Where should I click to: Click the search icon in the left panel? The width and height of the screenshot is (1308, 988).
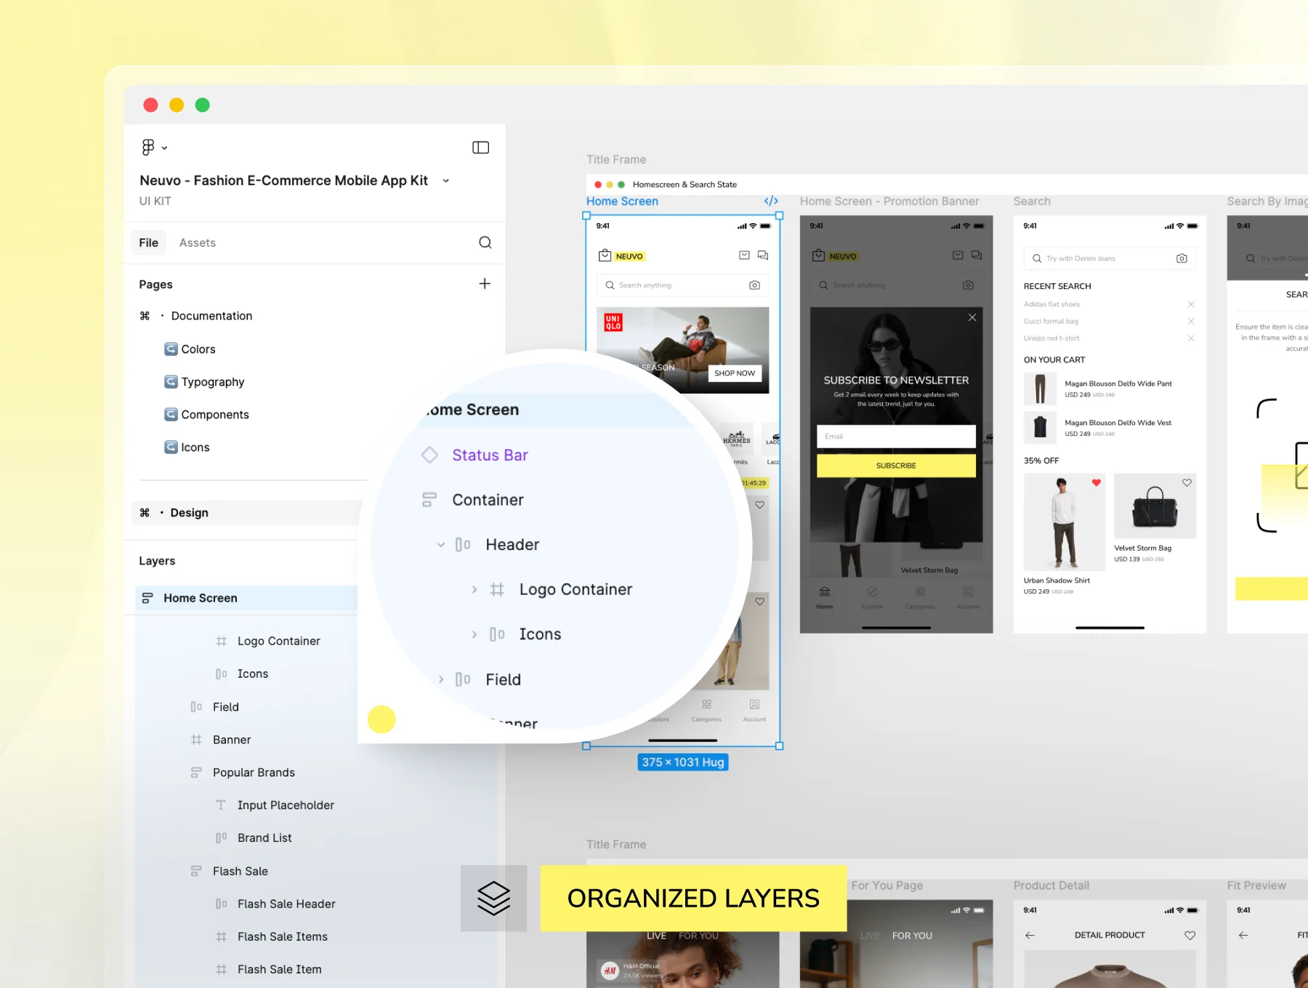pos(485,243)
